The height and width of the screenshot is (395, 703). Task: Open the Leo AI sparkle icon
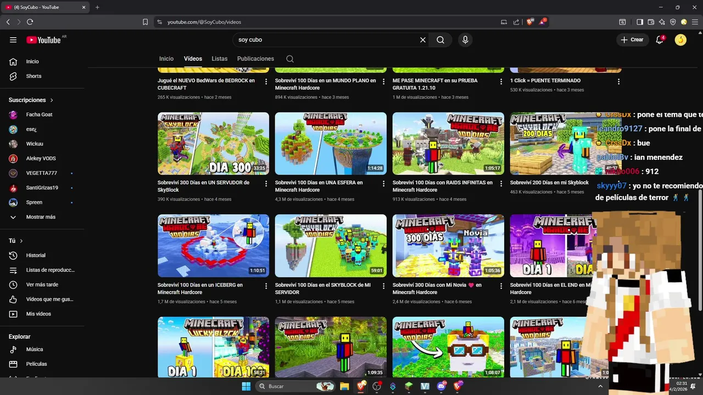pos(662,22)
